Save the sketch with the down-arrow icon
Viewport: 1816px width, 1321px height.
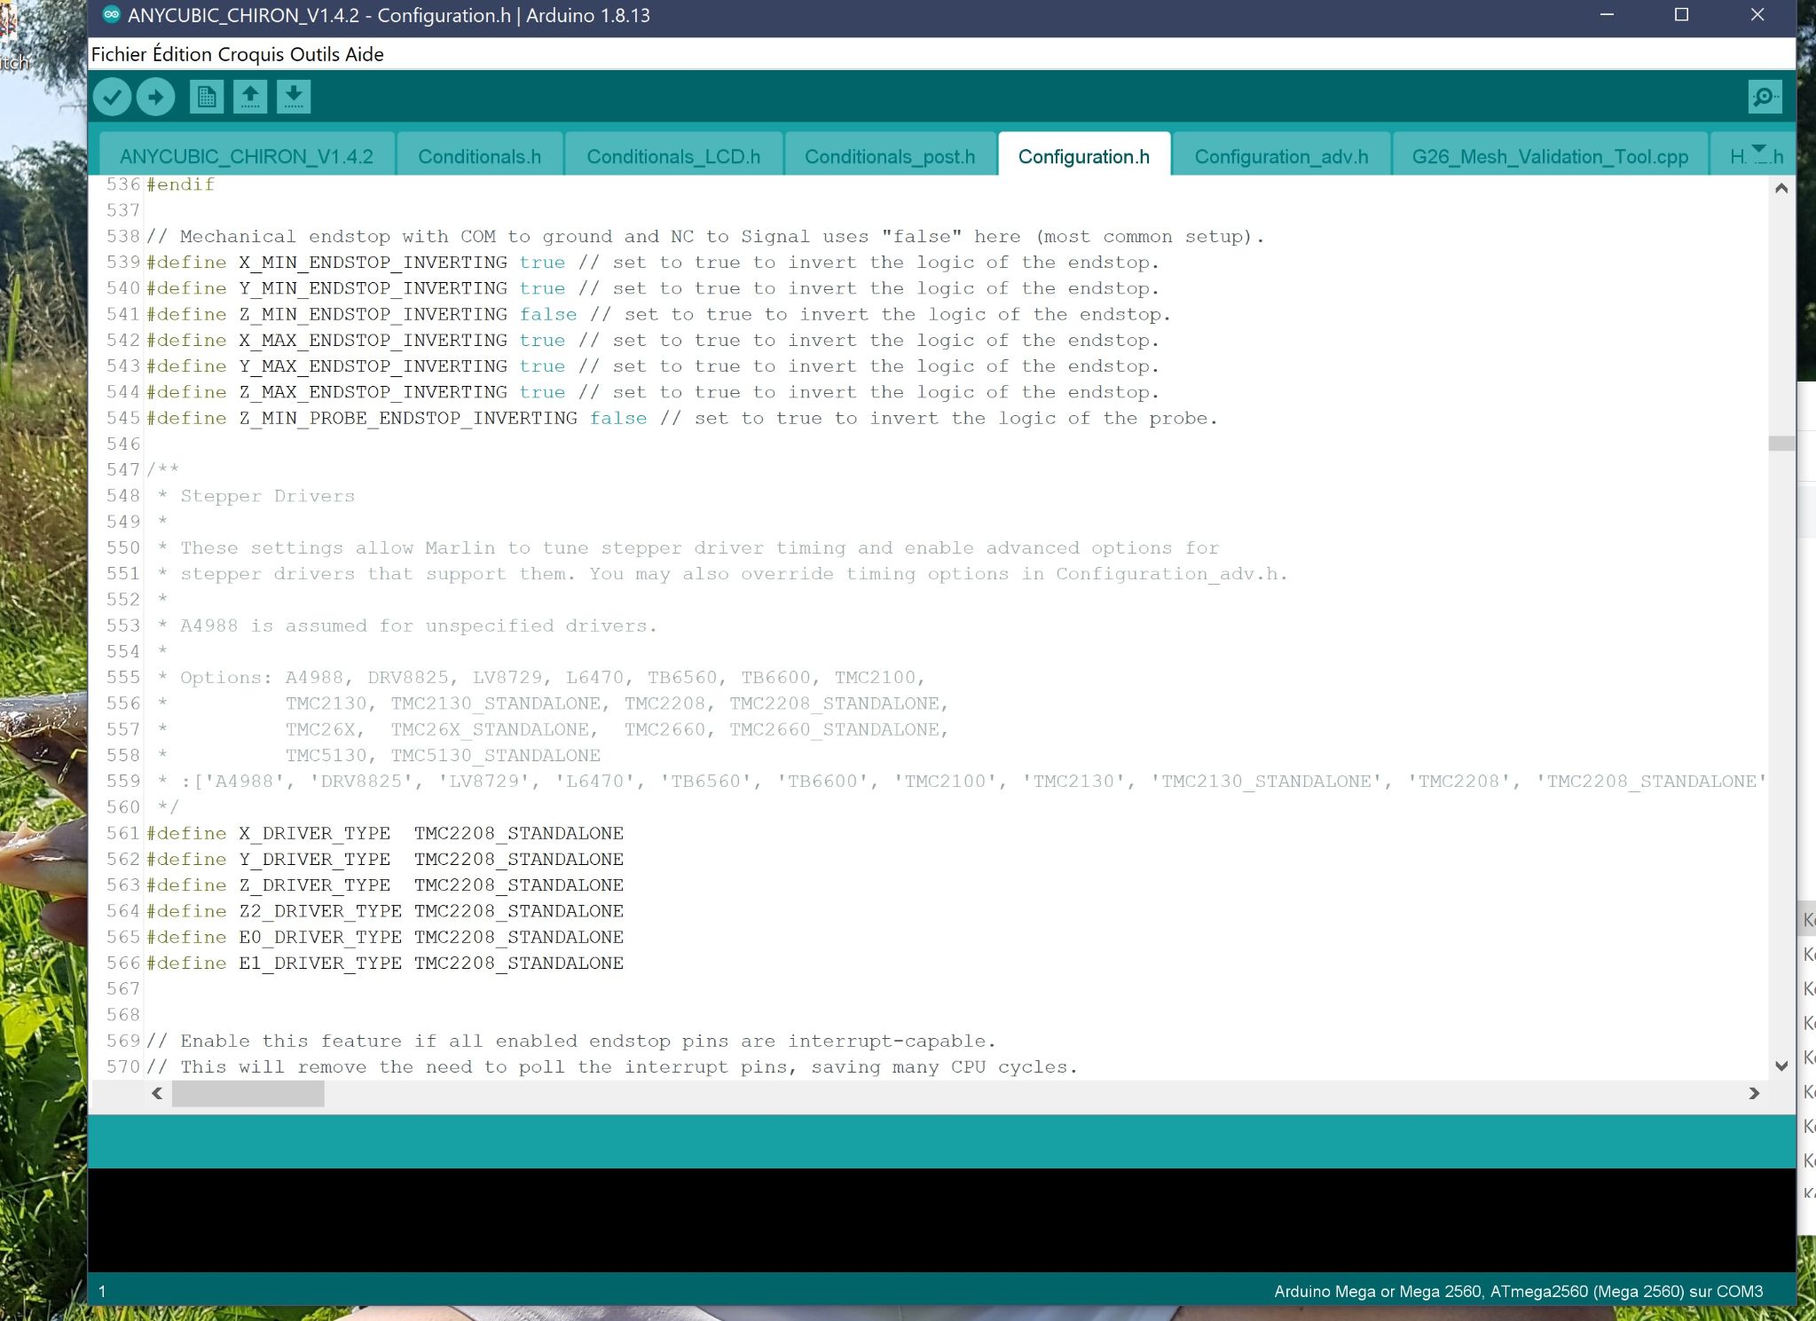[x=294, y=97]
